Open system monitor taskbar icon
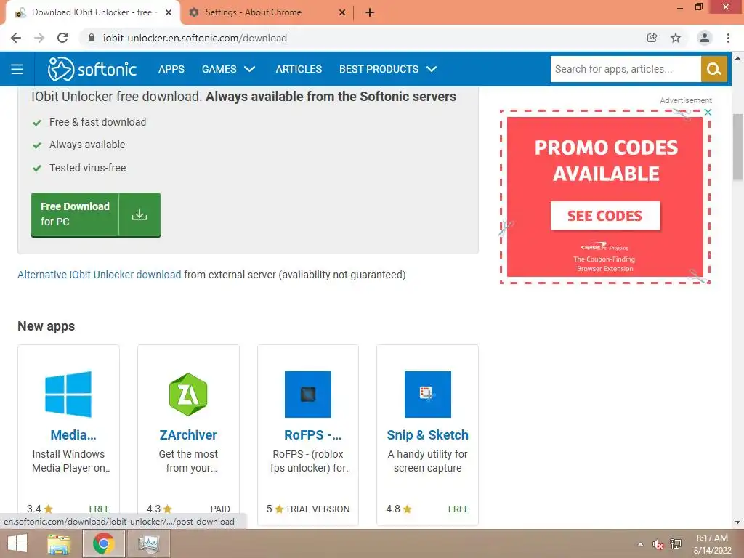This screenshot has height=558, width=744. (x=148, y=543)
